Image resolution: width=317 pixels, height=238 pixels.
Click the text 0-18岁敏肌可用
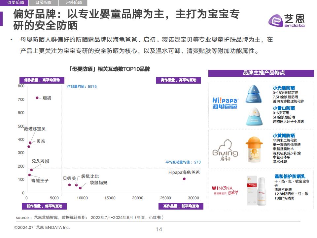285,93
